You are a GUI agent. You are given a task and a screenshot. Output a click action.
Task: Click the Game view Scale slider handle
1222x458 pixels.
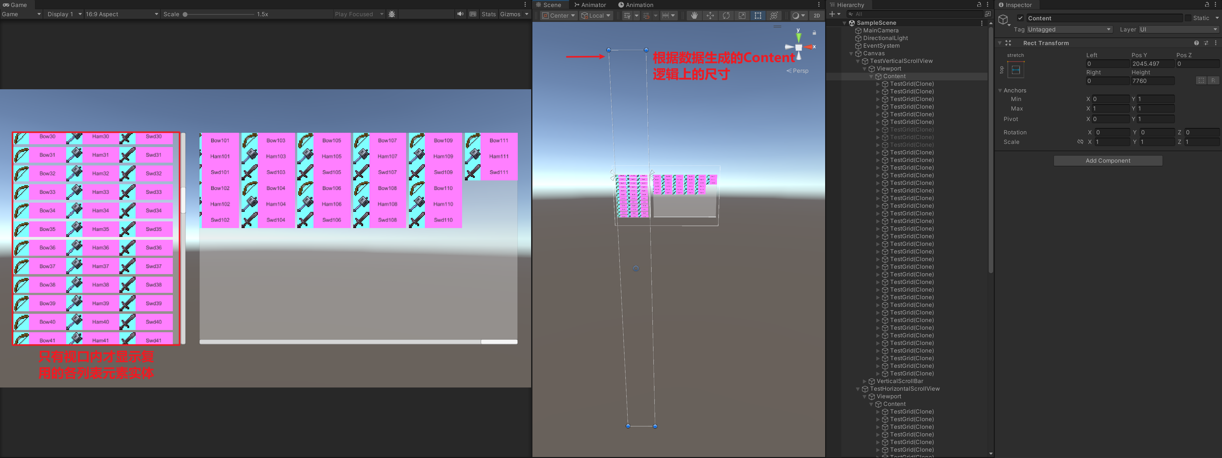(x=185, y=14)
